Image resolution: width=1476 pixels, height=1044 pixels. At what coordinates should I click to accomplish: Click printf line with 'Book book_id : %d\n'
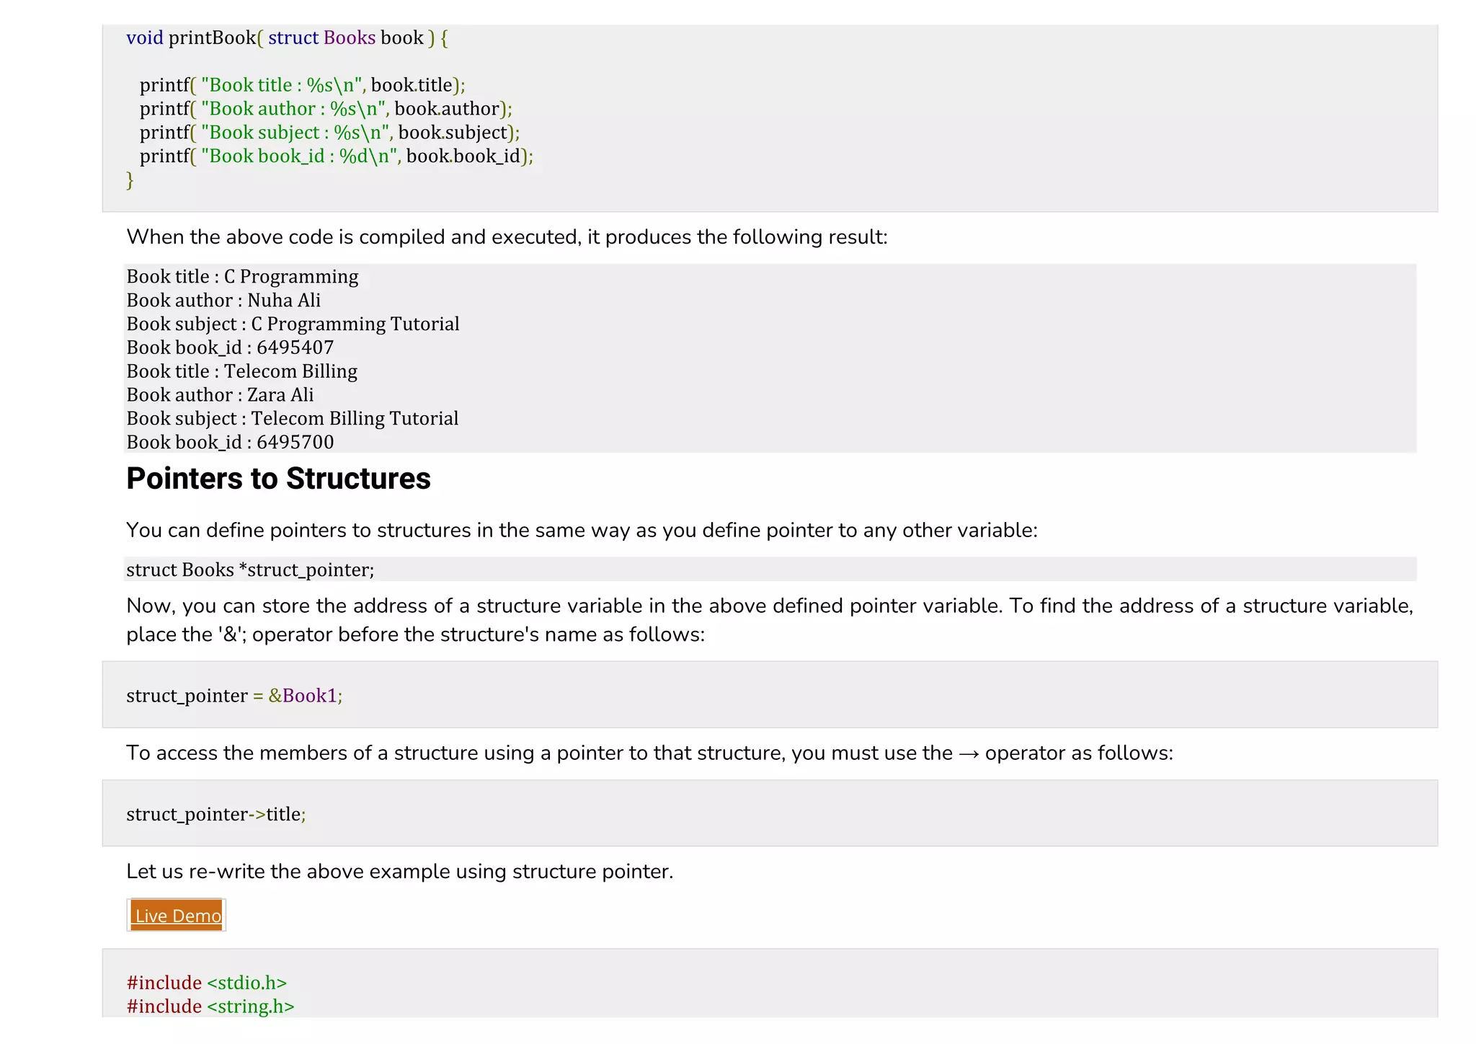(x=337, y=156)
